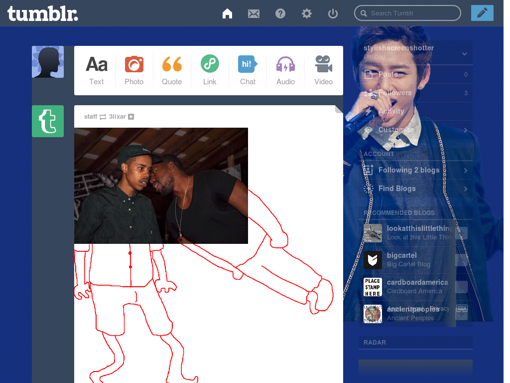The width and height of the screenshot is (510, 383).
Task: Click the blue pencil compose button
Action: point(482,13)
